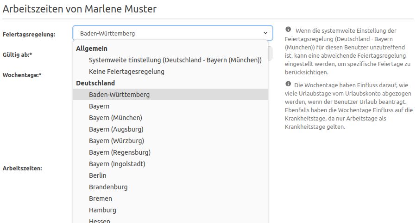Select Berlin from the dropdown list
This screenshot has width=416, height=223.
pos(170,175)
